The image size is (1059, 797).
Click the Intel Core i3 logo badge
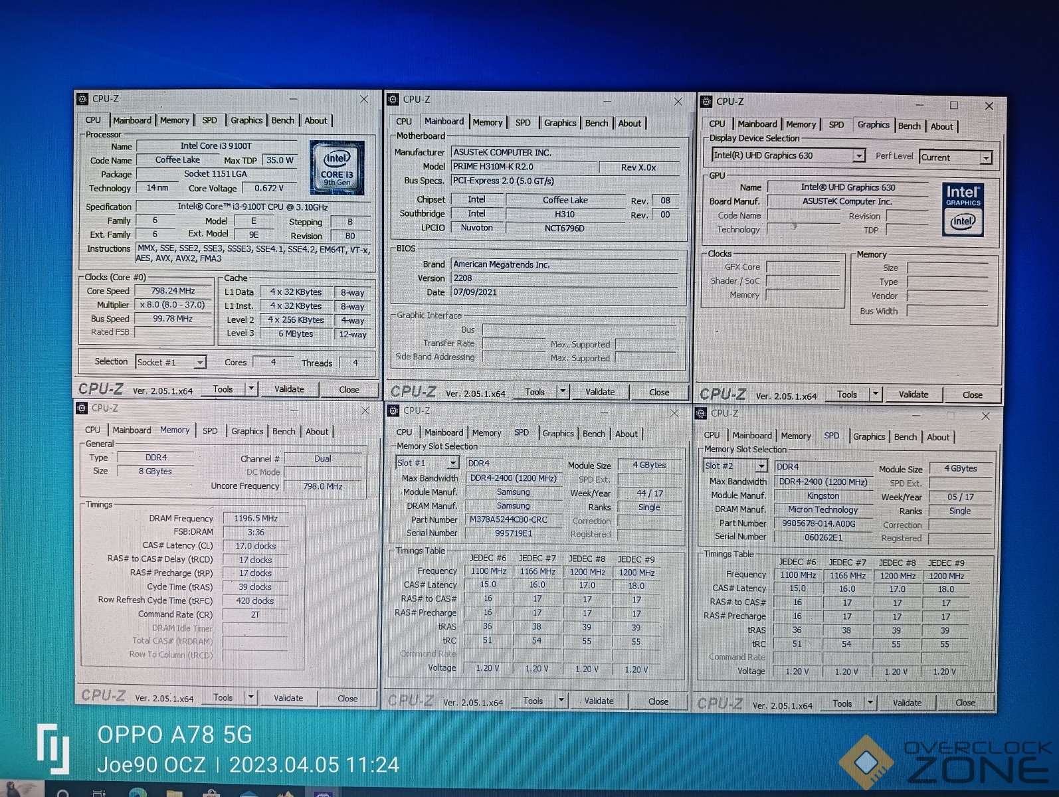coord(337,167)
